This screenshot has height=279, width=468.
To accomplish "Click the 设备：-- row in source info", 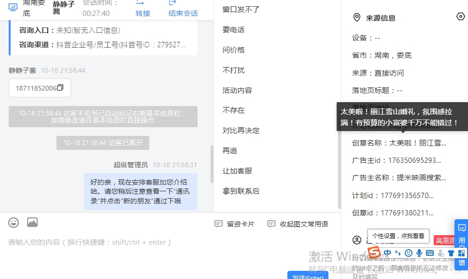I will tap(366, 38).
